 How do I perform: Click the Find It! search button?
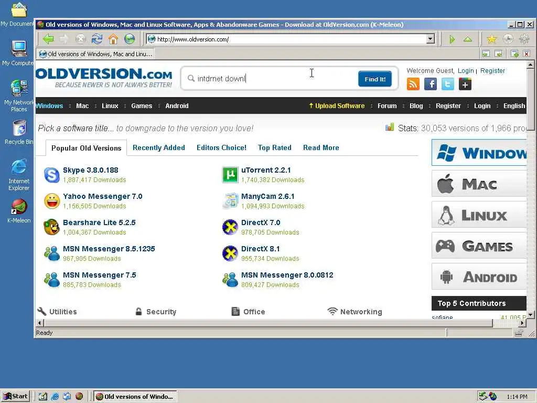pyautogui.click(x=375, y=79)
